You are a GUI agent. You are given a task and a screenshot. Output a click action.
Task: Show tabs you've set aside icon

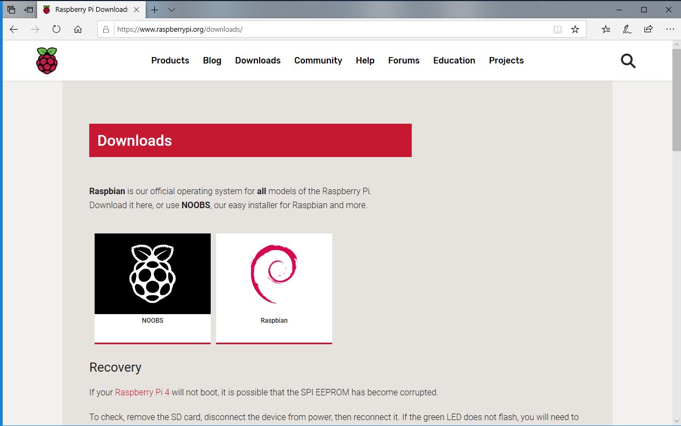[x=11, y=10]
